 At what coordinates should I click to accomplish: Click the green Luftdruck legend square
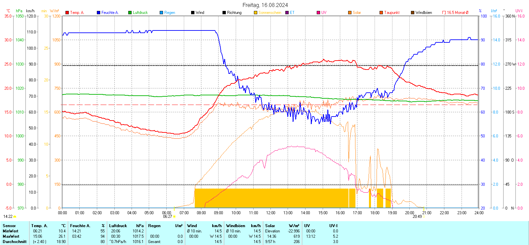click(130, 13)
